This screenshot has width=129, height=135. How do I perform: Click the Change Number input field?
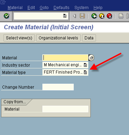58,87
